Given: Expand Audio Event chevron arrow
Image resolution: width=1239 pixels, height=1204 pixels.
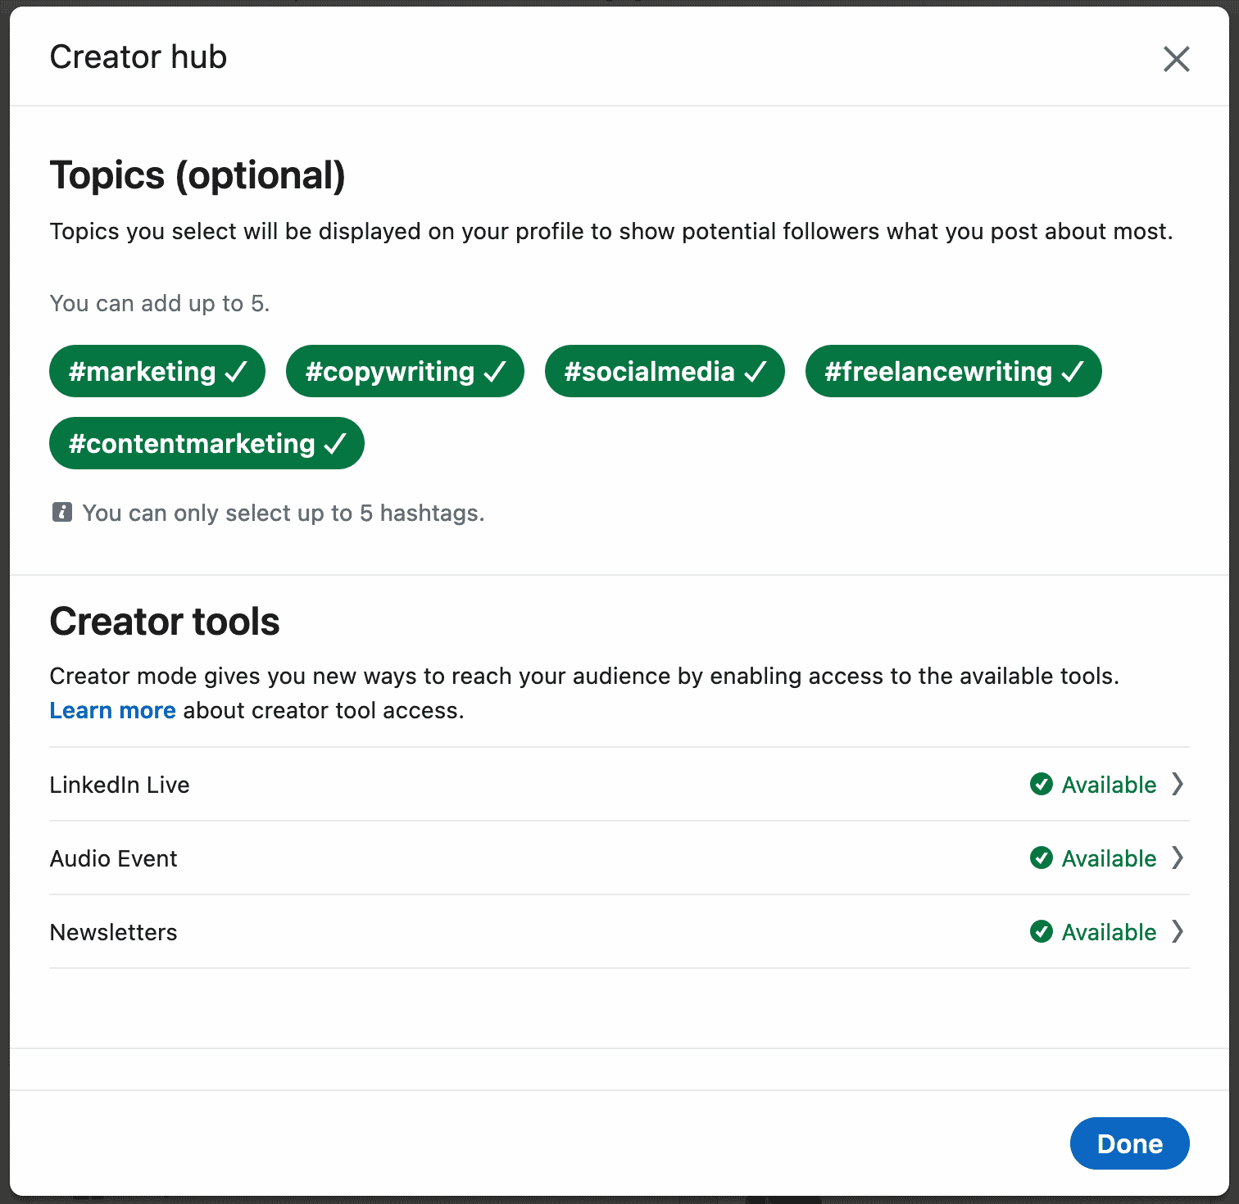Looking at the screenshot, I should pos(1178,858).
